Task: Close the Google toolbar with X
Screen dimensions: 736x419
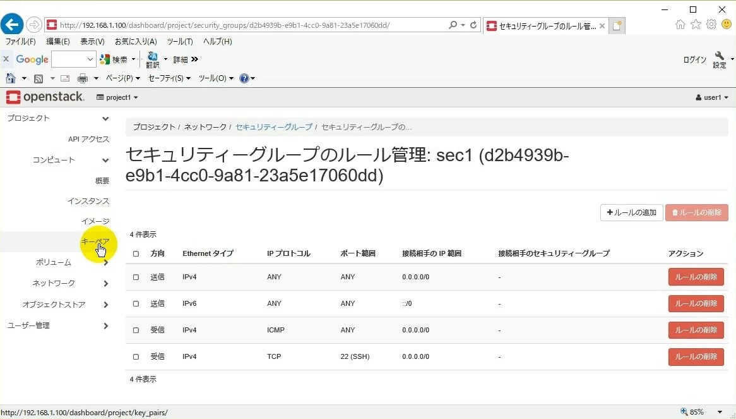Action: coord(6,59)
